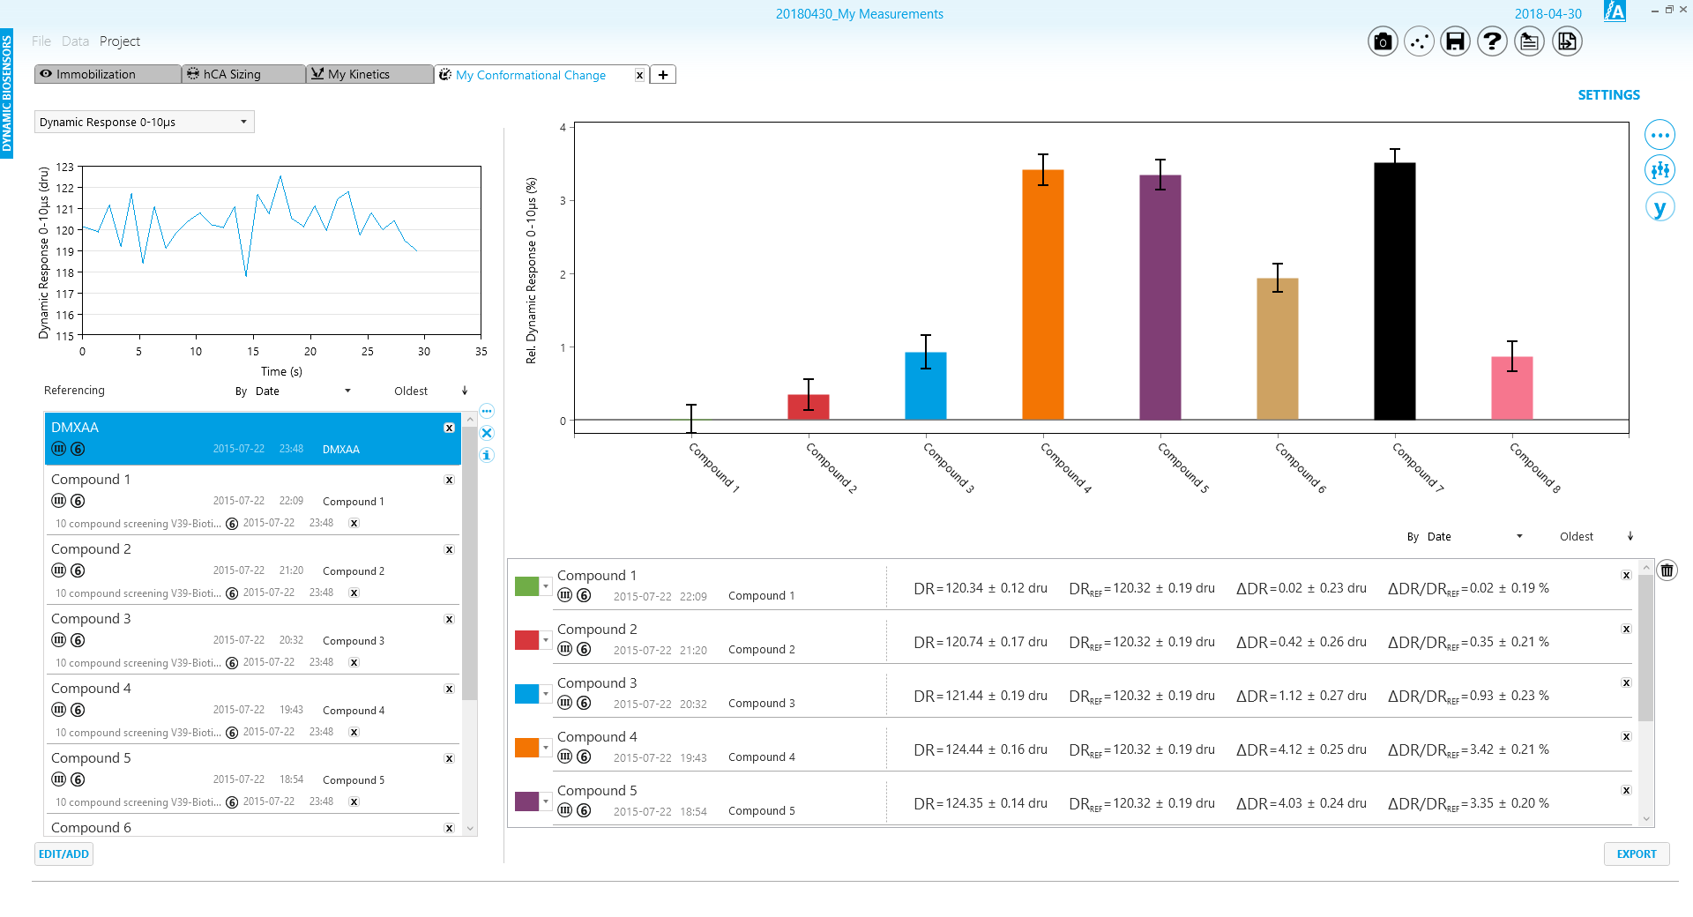Open the Dynamic Response 0-10µs dropdown
This screenshot has height=917, width=1693.
pos(145,122)
